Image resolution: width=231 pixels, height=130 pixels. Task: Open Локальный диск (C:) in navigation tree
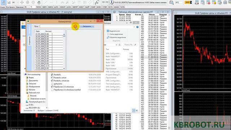point(35,102)
